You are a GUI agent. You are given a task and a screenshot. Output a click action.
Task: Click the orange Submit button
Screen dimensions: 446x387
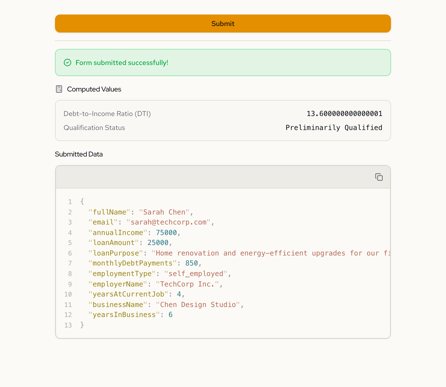pos(223,23)
